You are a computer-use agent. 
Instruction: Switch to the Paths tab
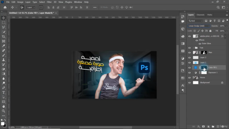[x=210, y=15]
